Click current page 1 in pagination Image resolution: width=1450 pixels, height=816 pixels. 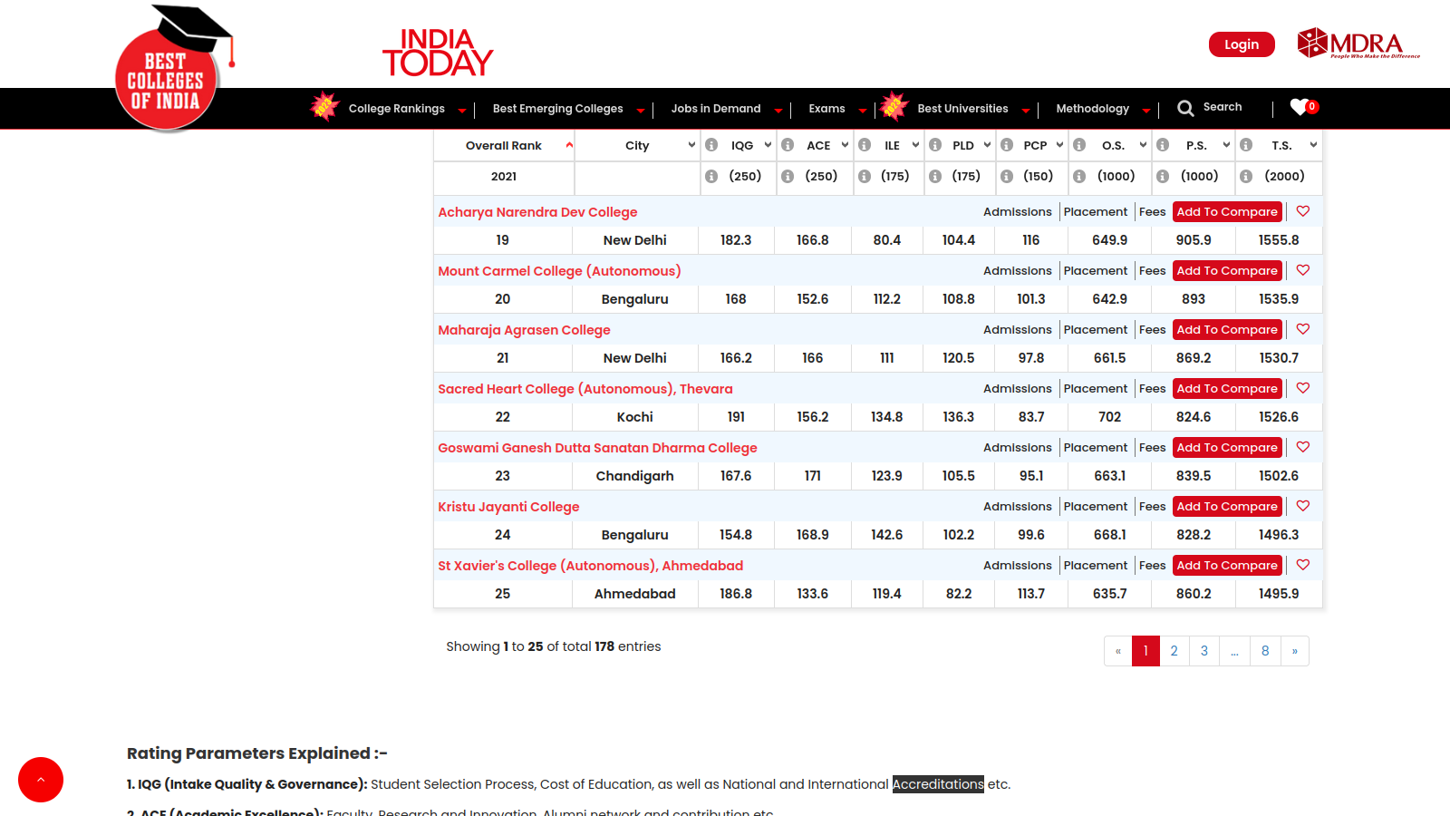(1145, 651)
